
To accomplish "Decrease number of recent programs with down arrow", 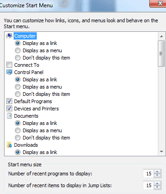I will click(157, 175).
